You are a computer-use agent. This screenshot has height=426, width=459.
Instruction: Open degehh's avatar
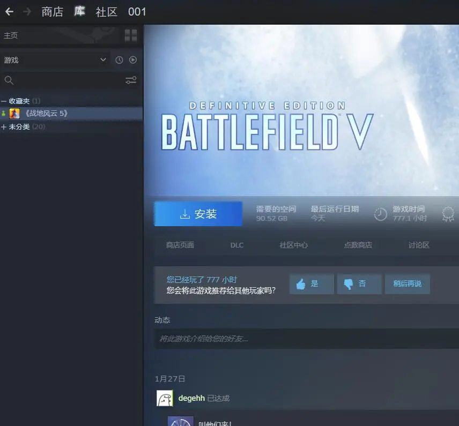point(165,398)
